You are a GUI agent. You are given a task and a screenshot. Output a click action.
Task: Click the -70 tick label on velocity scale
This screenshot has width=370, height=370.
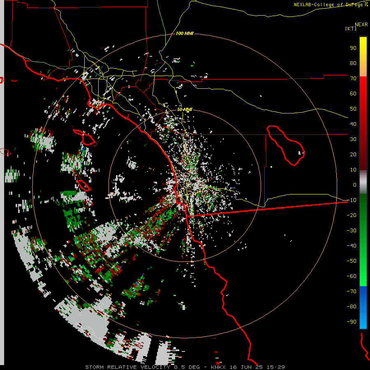351,291
